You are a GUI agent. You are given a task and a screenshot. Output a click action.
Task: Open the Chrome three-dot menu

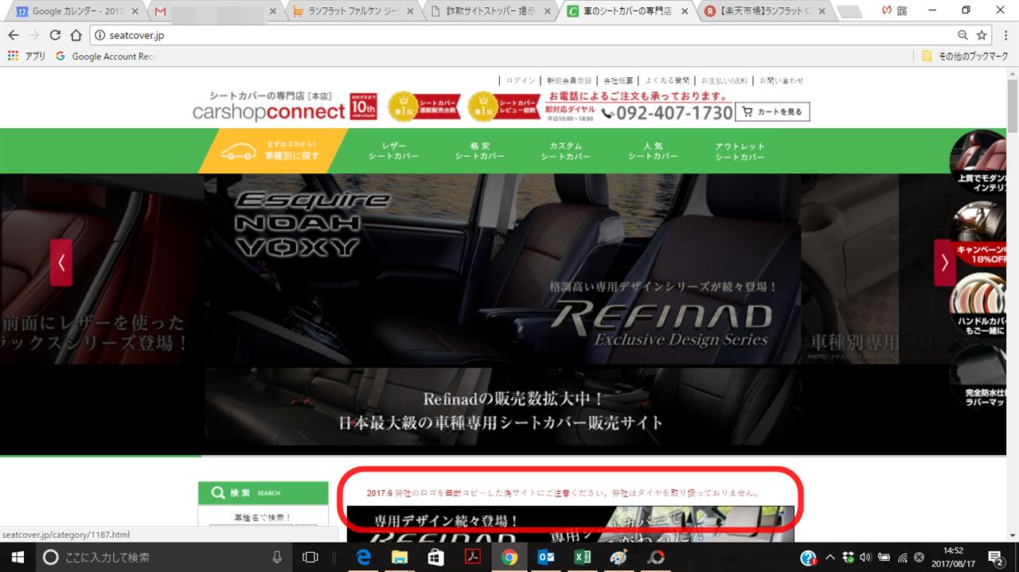coord(1005,35)
